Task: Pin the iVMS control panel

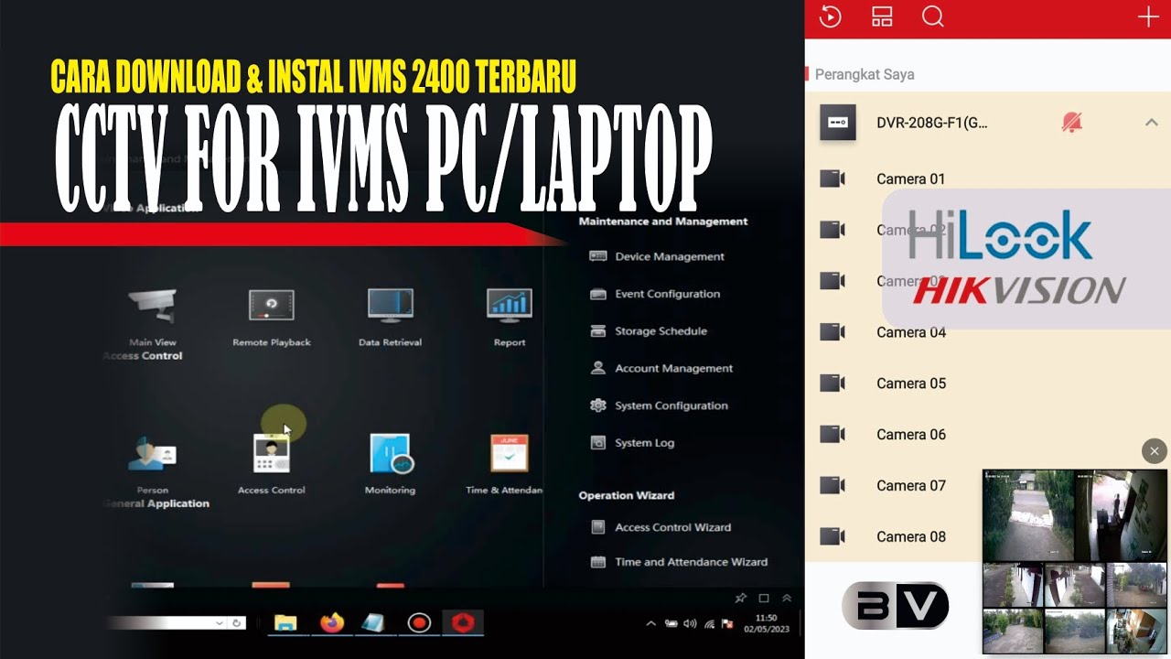Action: pos(741,598)
